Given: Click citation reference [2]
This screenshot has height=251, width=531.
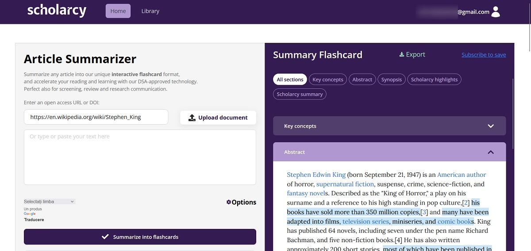Looking at the screenshot, I should click(x=466, y=203).
